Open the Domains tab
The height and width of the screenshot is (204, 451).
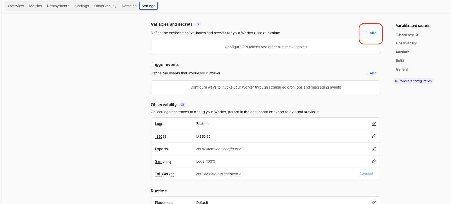click(129, 6)
